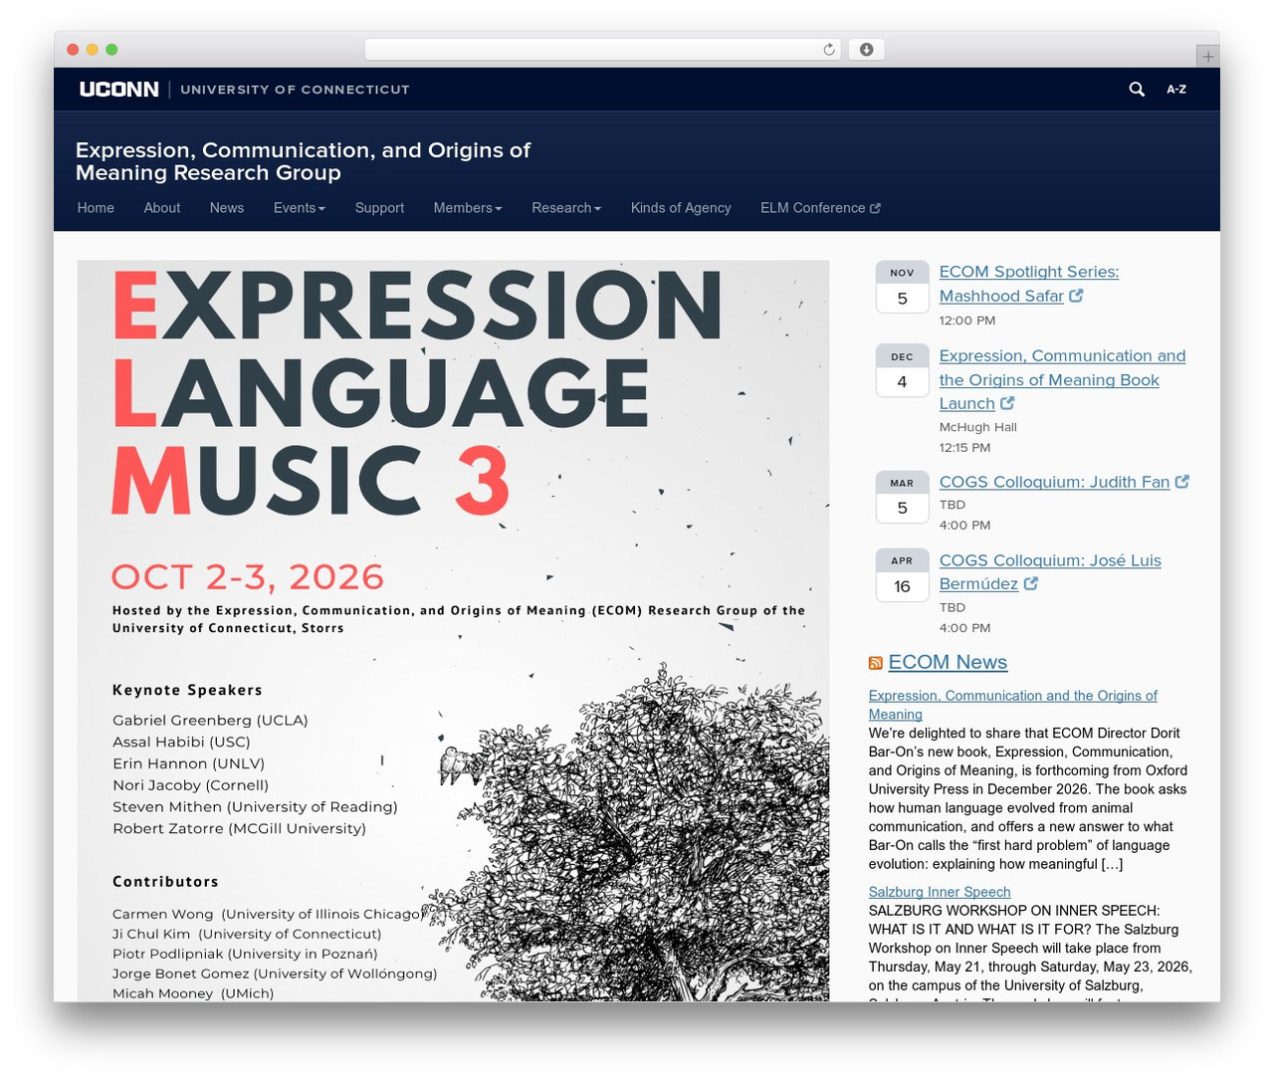Click the APR 16 calendar date badge
Image resolution: width=1274 pixels, height=1079 pixels.
pyautogui.click(x=902, y=574)
